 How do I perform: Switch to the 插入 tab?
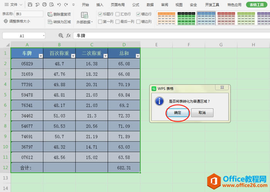[x=100, y=5]
